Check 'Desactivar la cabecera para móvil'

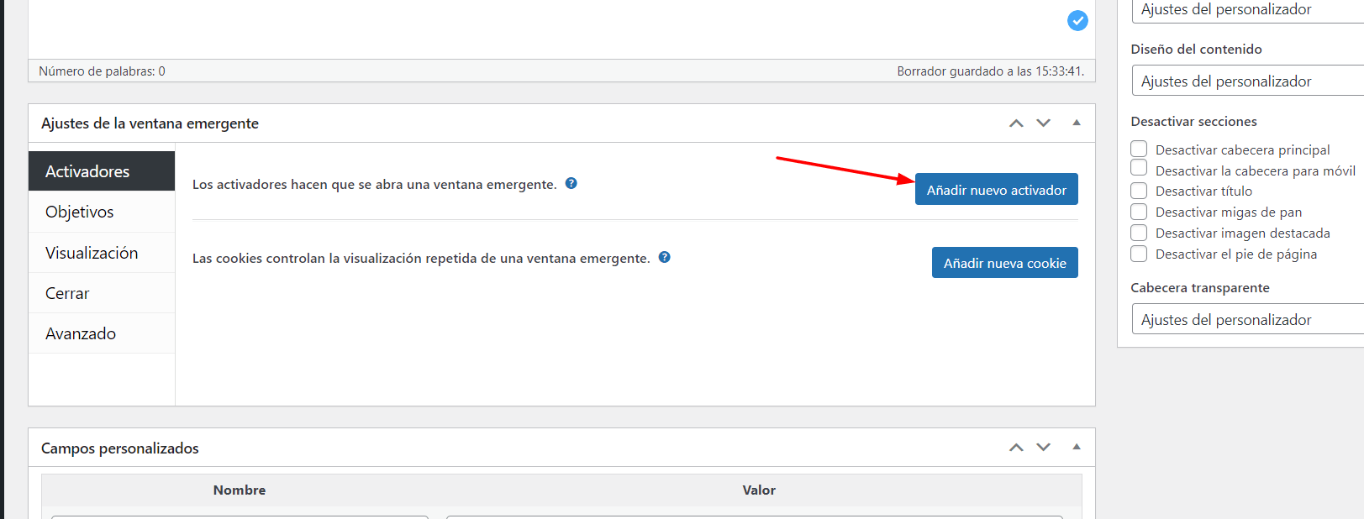coord(1139,168)
